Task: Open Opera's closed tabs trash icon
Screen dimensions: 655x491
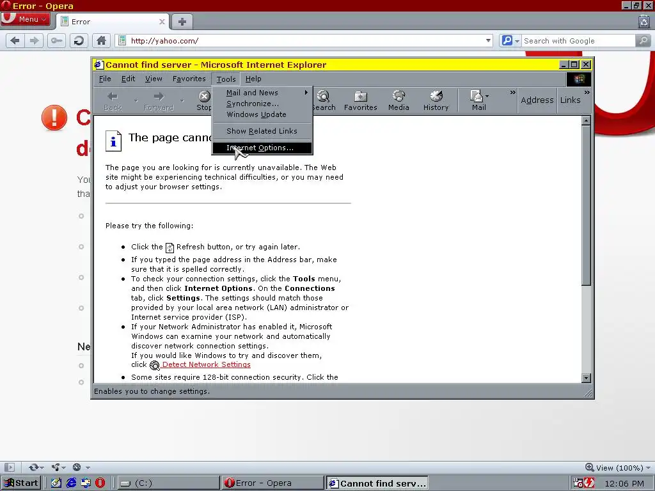Action: [x=643, y=21]
